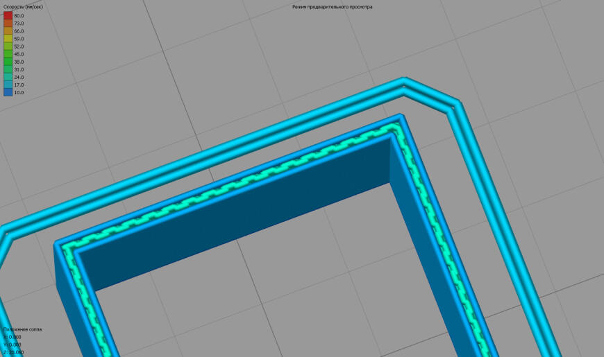Click the red 80.0 speed legend swatch
Viewport: 604px width, 357px height.
click(x=8, y=15)
